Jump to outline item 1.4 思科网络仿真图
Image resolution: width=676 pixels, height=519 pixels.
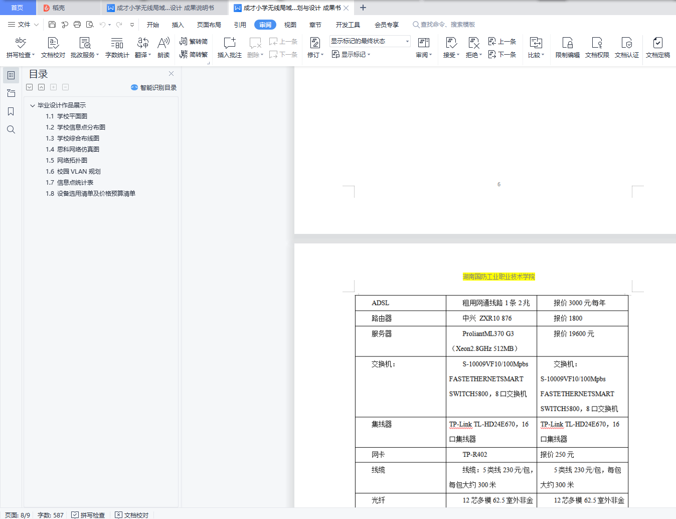[73, 150]
